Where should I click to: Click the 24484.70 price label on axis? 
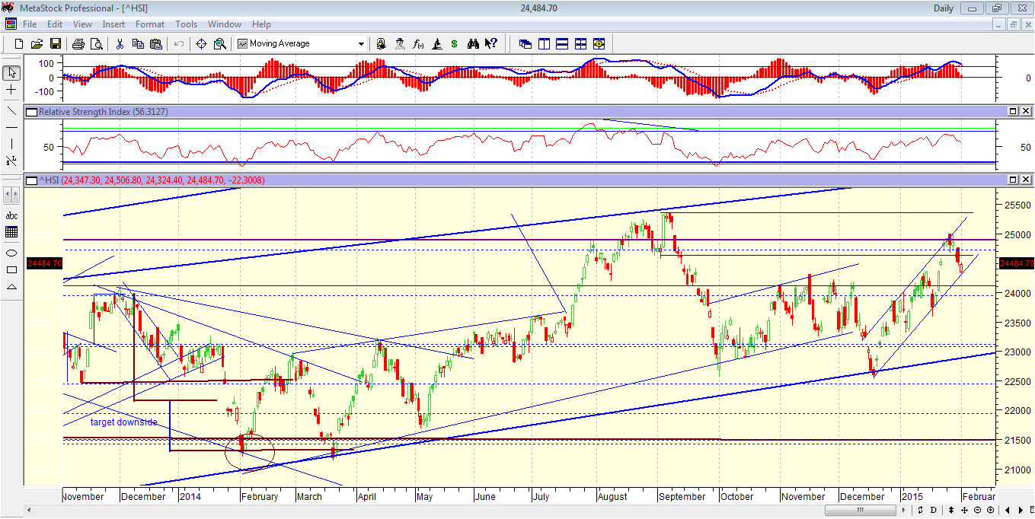point(1016,262)
